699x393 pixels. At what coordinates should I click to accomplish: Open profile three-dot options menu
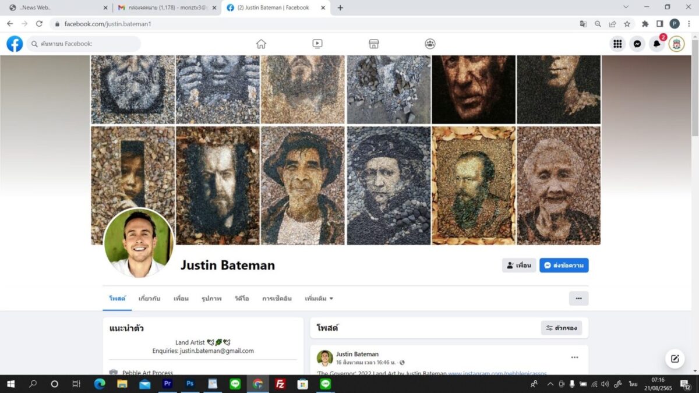click(x=578, y=298)
